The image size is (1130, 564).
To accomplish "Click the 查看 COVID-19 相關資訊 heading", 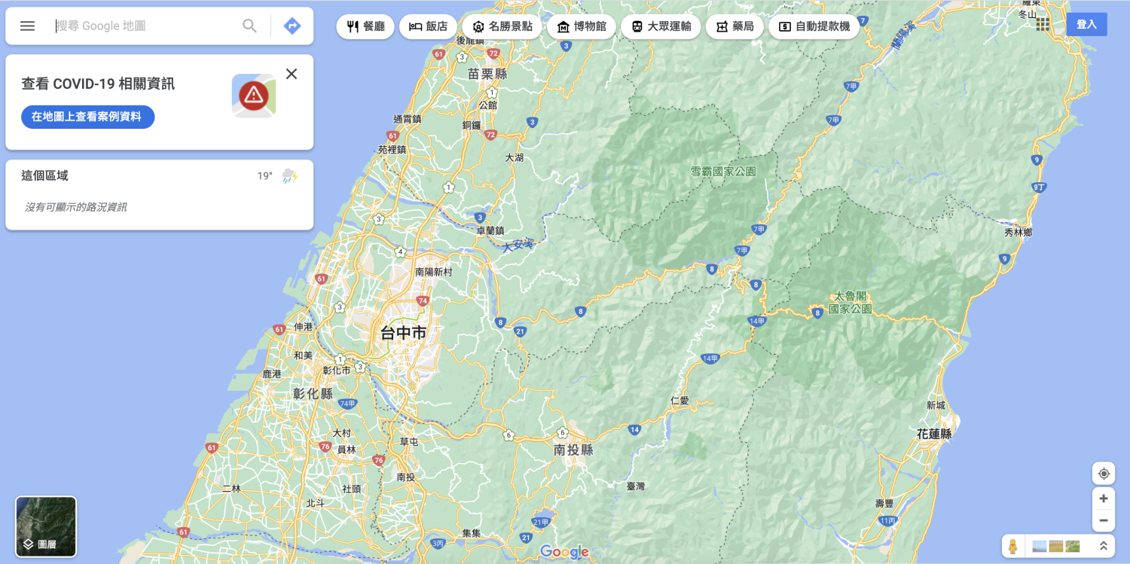I will (x=98, y=84).
